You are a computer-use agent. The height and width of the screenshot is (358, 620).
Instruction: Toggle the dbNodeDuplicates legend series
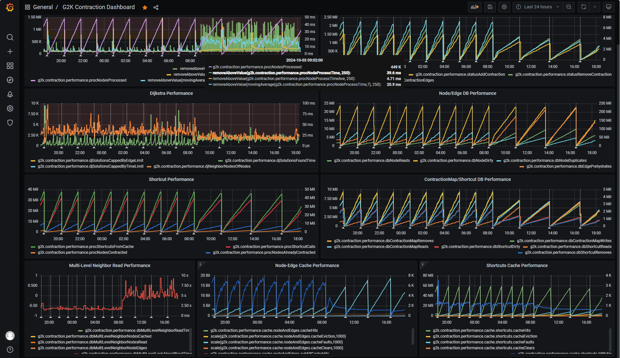[x=545, y=161]
